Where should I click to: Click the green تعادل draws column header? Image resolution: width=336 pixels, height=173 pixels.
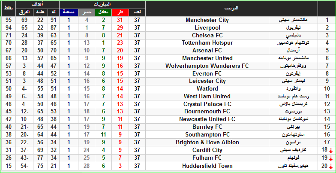[103, 12]
